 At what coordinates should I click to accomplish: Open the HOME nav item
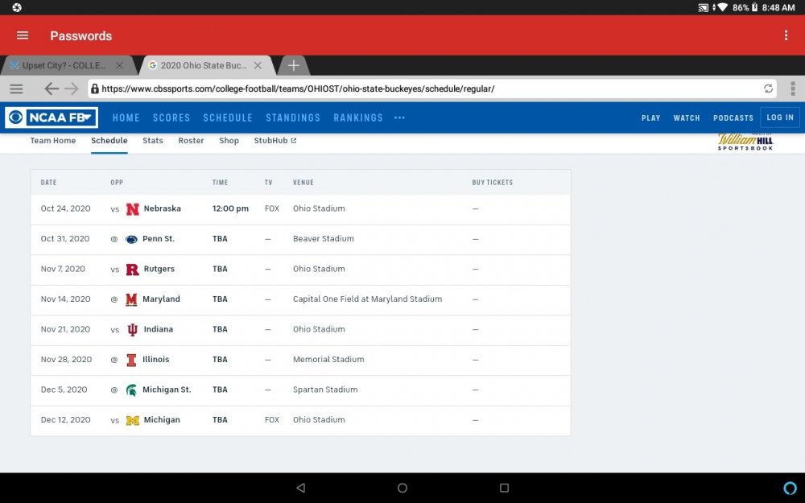pos(126,118)
